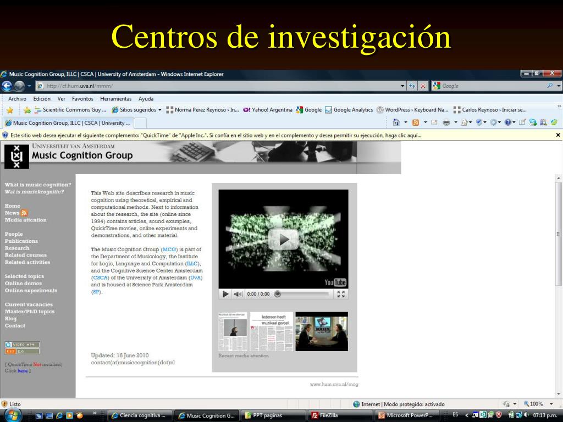
Task: Open the TV interview media thumbnail
Action: (322, 331)
